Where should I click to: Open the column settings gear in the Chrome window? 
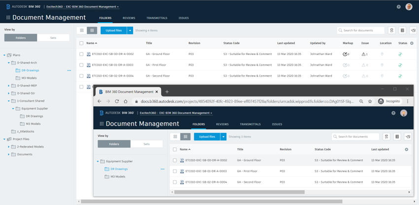pos(406,149)
